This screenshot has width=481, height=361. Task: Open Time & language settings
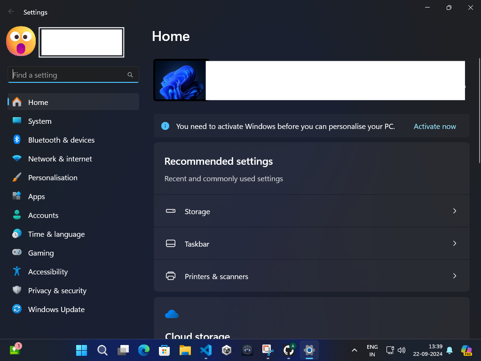(x=73, y=234)
